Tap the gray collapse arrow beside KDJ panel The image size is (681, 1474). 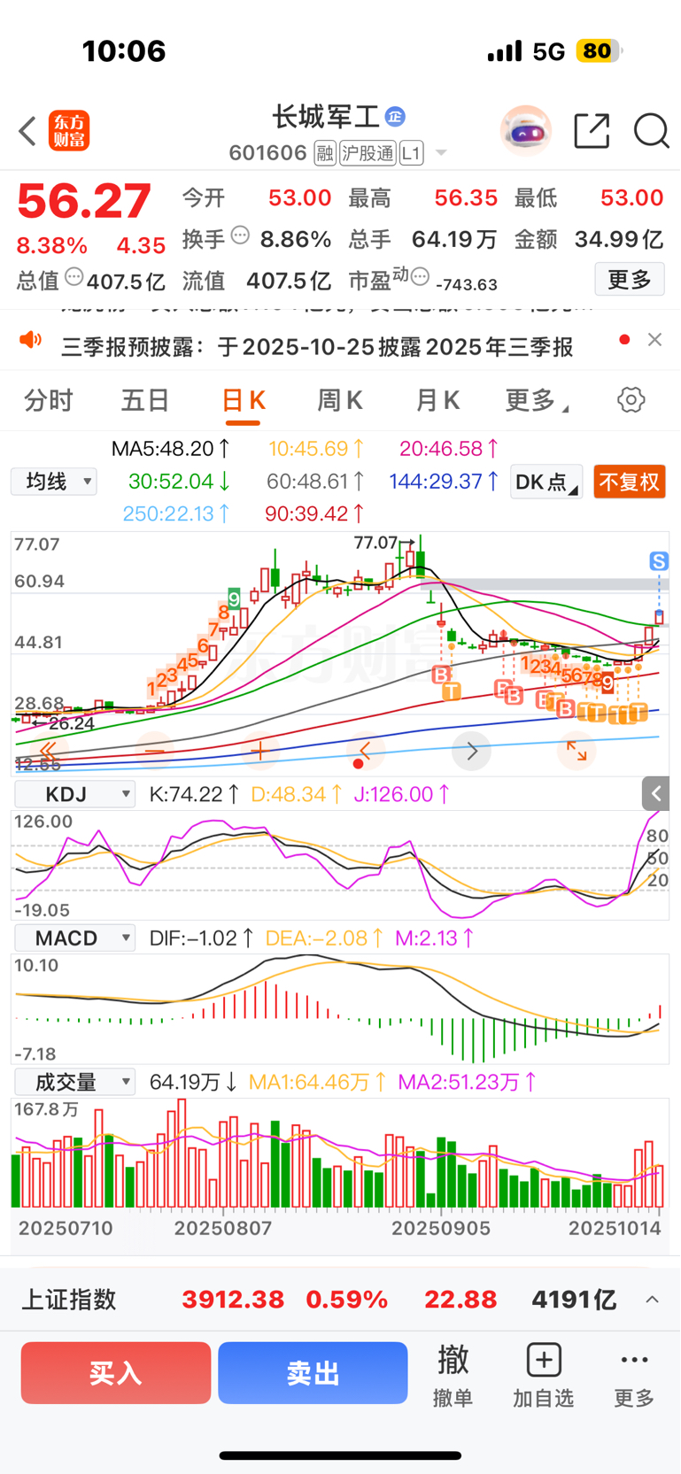(655, 793)
